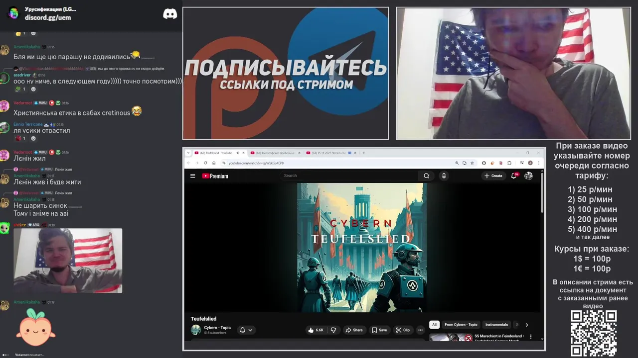
Task: Like the video showing 6.6K likes
Action: click(x=316, y=330)
